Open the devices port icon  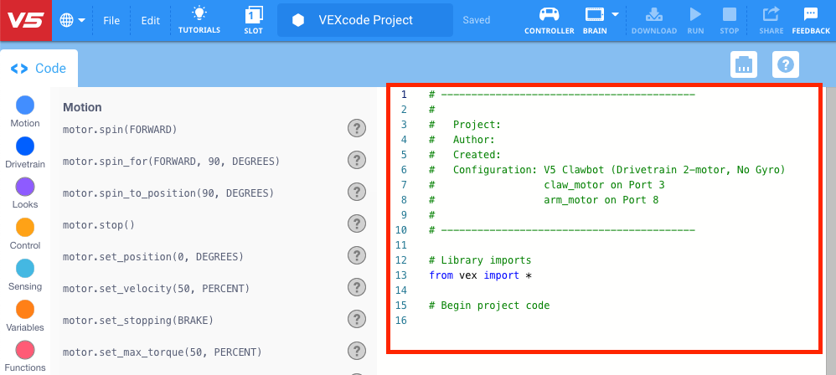[x=744, y=64]
